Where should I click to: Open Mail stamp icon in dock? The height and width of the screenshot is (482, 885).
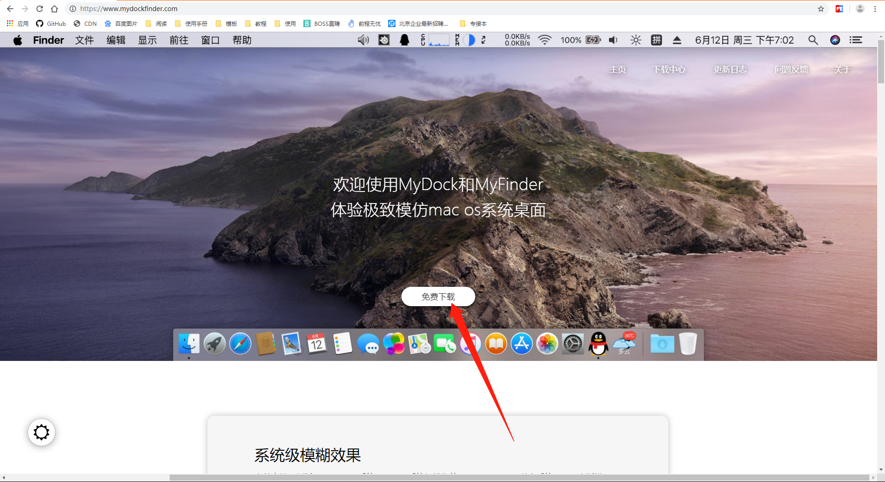pos(291,343)
